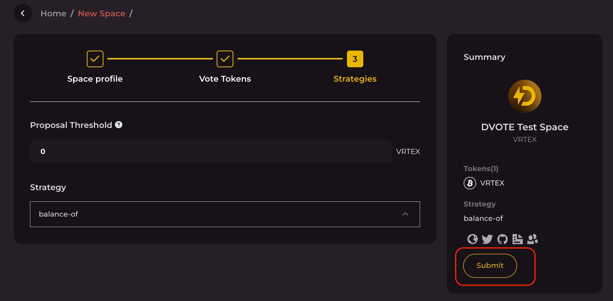Click the community people icon in Summary

[532, 239]
